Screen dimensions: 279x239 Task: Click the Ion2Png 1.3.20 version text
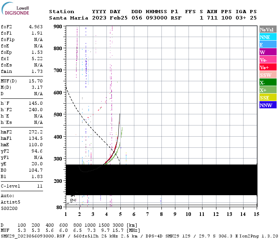click(259, 236)
